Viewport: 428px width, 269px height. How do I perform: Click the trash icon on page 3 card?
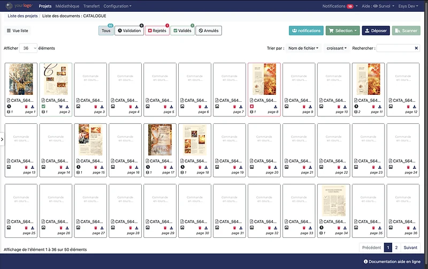pos(96,107)
